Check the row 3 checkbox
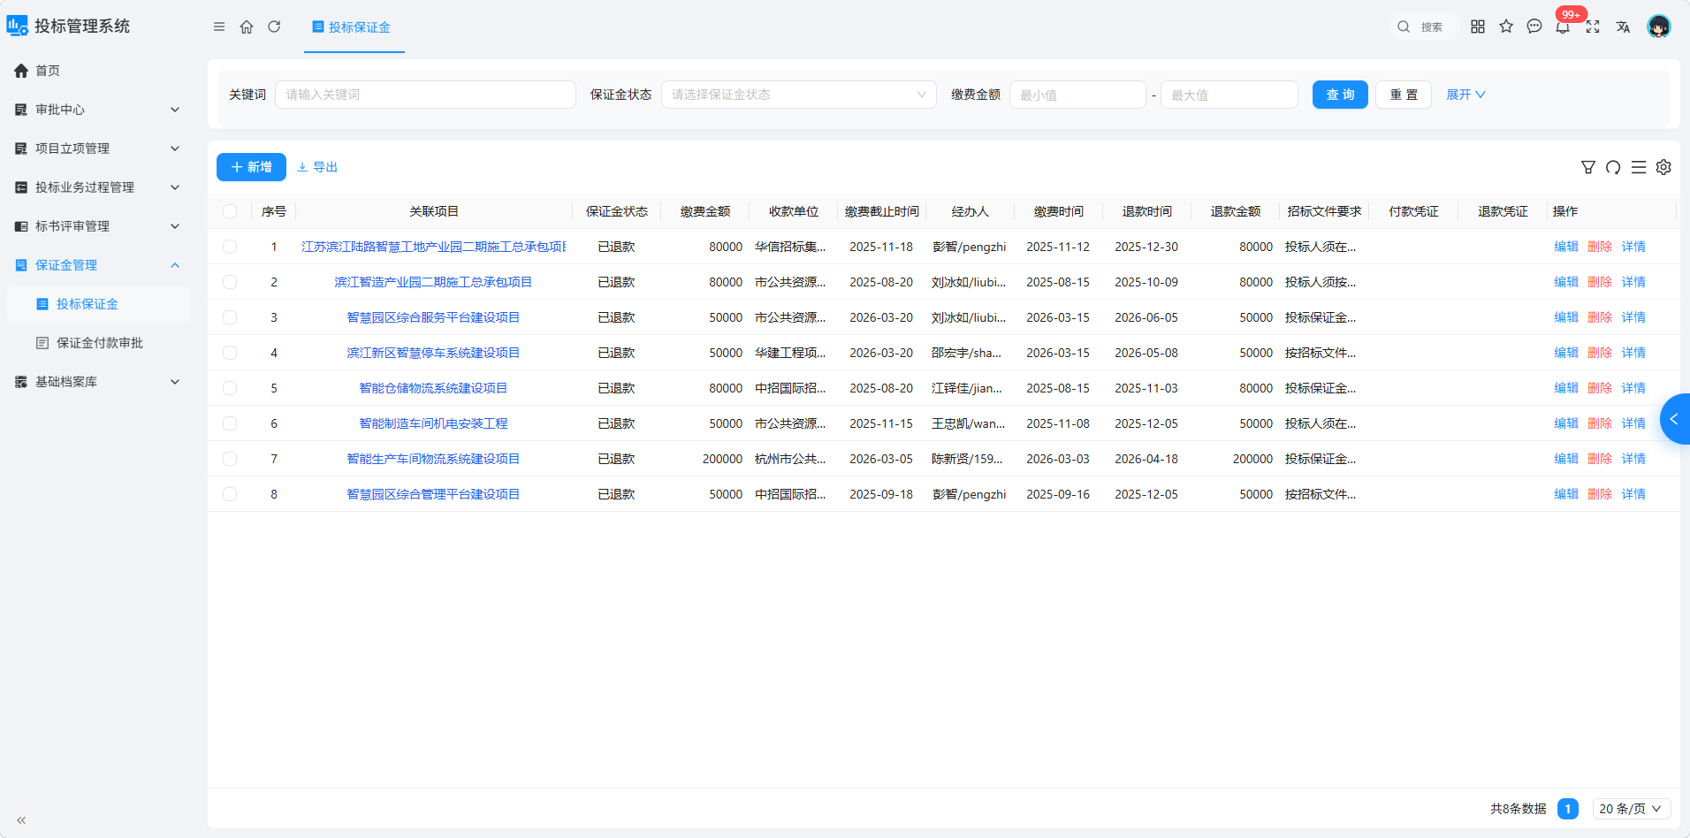This screenshot has height=838, width=1690. (230, 317)
